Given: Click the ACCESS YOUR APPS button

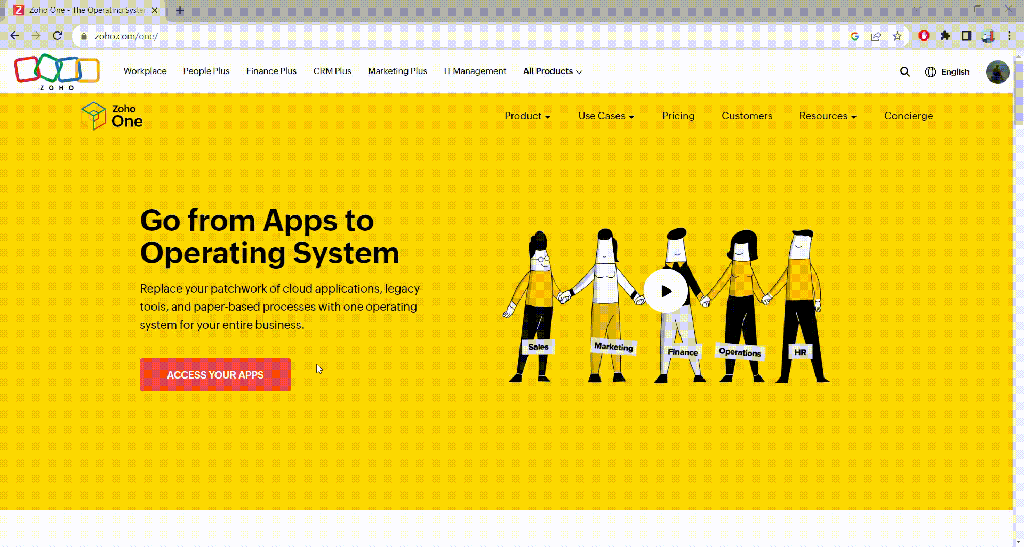Looking at the screenshot, I should click(215, 375).
